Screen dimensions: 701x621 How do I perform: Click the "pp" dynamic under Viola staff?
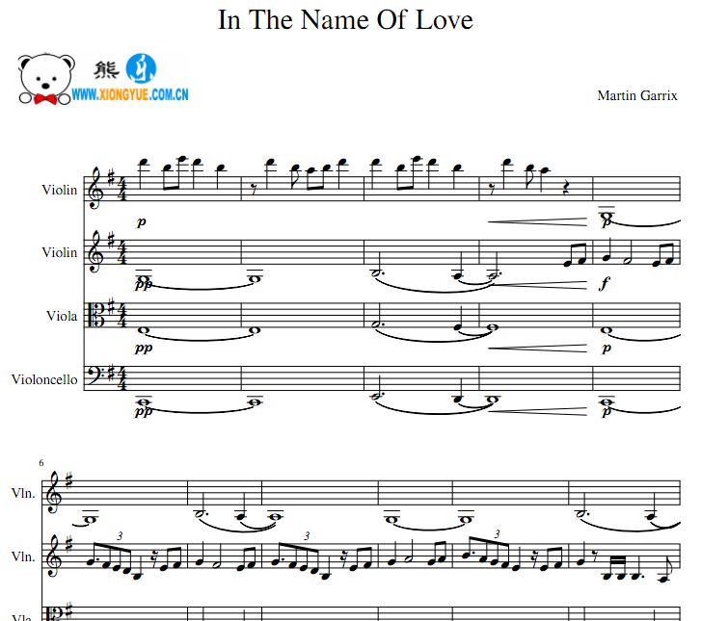(144, 348)
